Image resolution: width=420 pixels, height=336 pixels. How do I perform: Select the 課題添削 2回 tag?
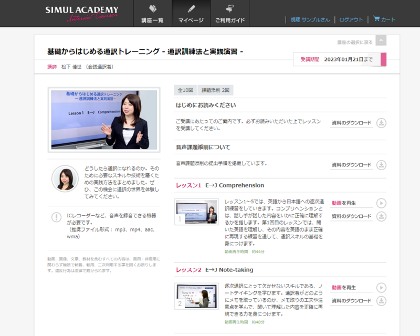(x=215, y=90)
